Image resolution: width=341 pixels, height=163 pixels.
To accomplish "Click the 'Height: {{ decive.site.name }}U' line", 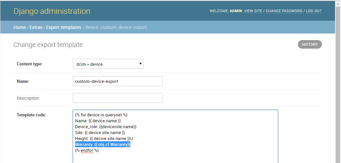I will (104, 138).
